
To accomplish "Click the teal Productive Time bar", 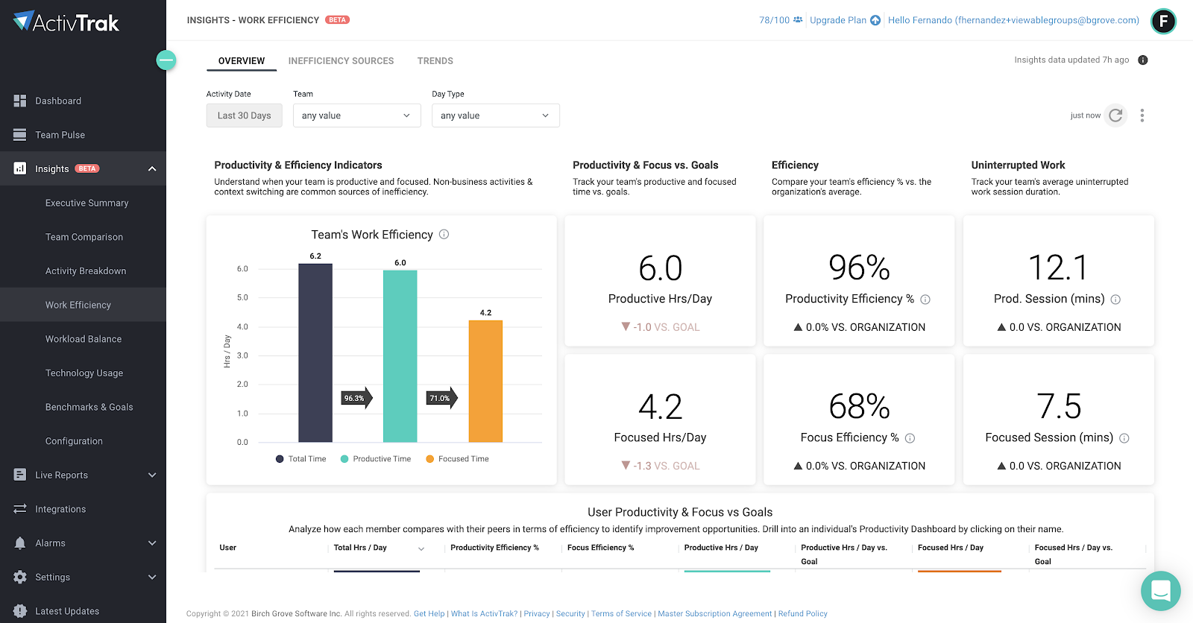I will 400,355.
